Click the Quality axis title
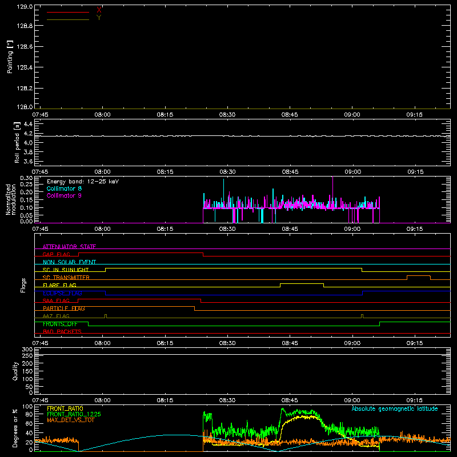The height and width of the screenshot is (457, 457). coord(15,371)
